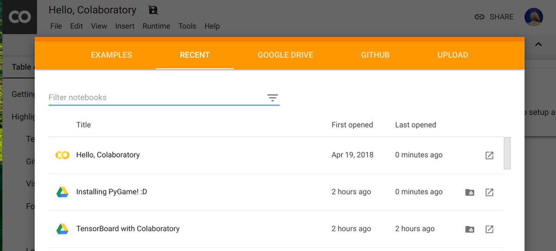
Task: Open the View menu
Action: [x=99, y=26]
